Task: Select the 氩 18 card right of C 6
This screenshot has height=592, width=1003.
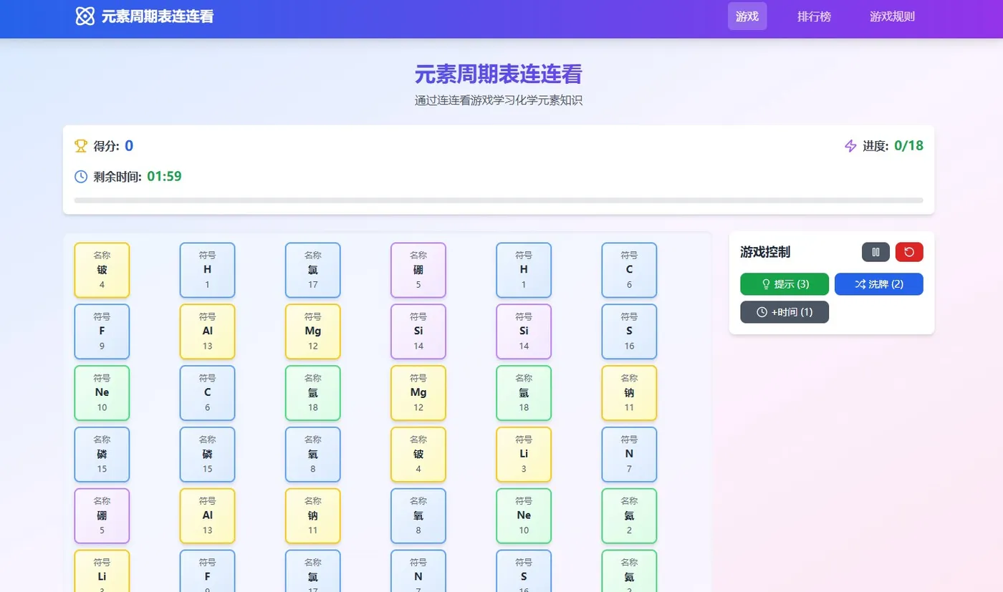Action: point(313,393)
